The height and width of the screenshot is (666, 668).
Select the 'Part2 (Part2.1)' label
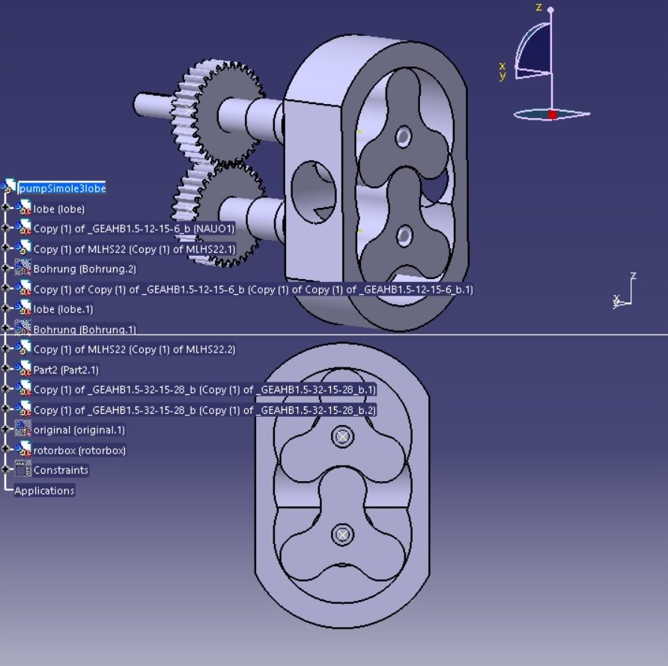click(x=66, y=370)
